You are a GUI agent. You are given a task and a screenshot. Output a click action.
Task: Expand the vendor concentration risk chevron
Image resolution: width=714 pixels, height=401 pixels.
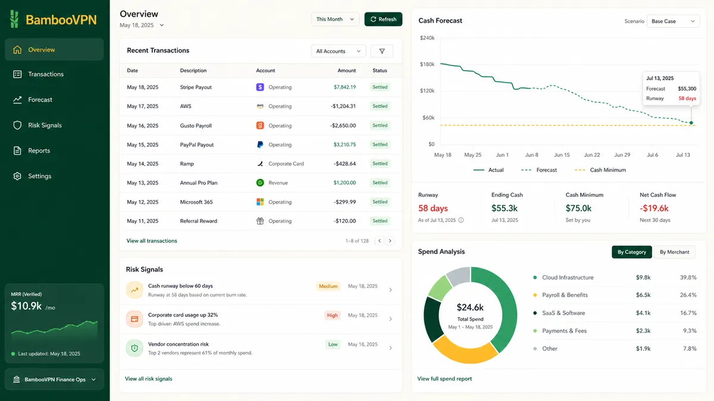coord(390,348)
